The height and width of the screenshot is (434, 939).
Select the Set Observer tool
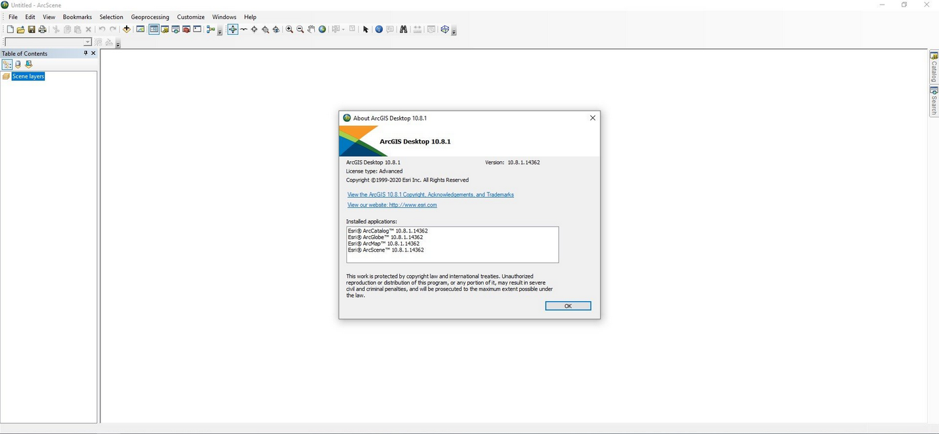coord(276,30)
